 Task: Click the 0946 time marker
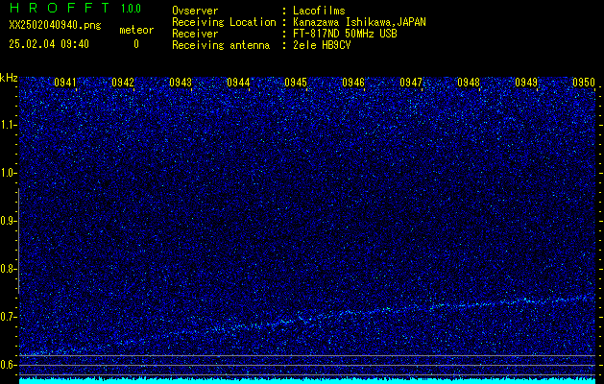click(x=353, y=83)
